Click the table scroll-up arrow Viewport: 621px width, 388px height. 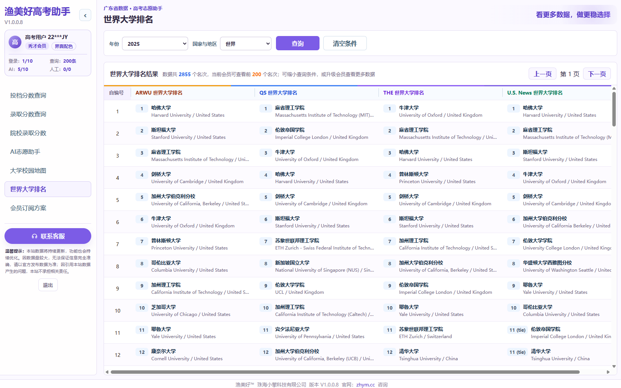(614, 89)
